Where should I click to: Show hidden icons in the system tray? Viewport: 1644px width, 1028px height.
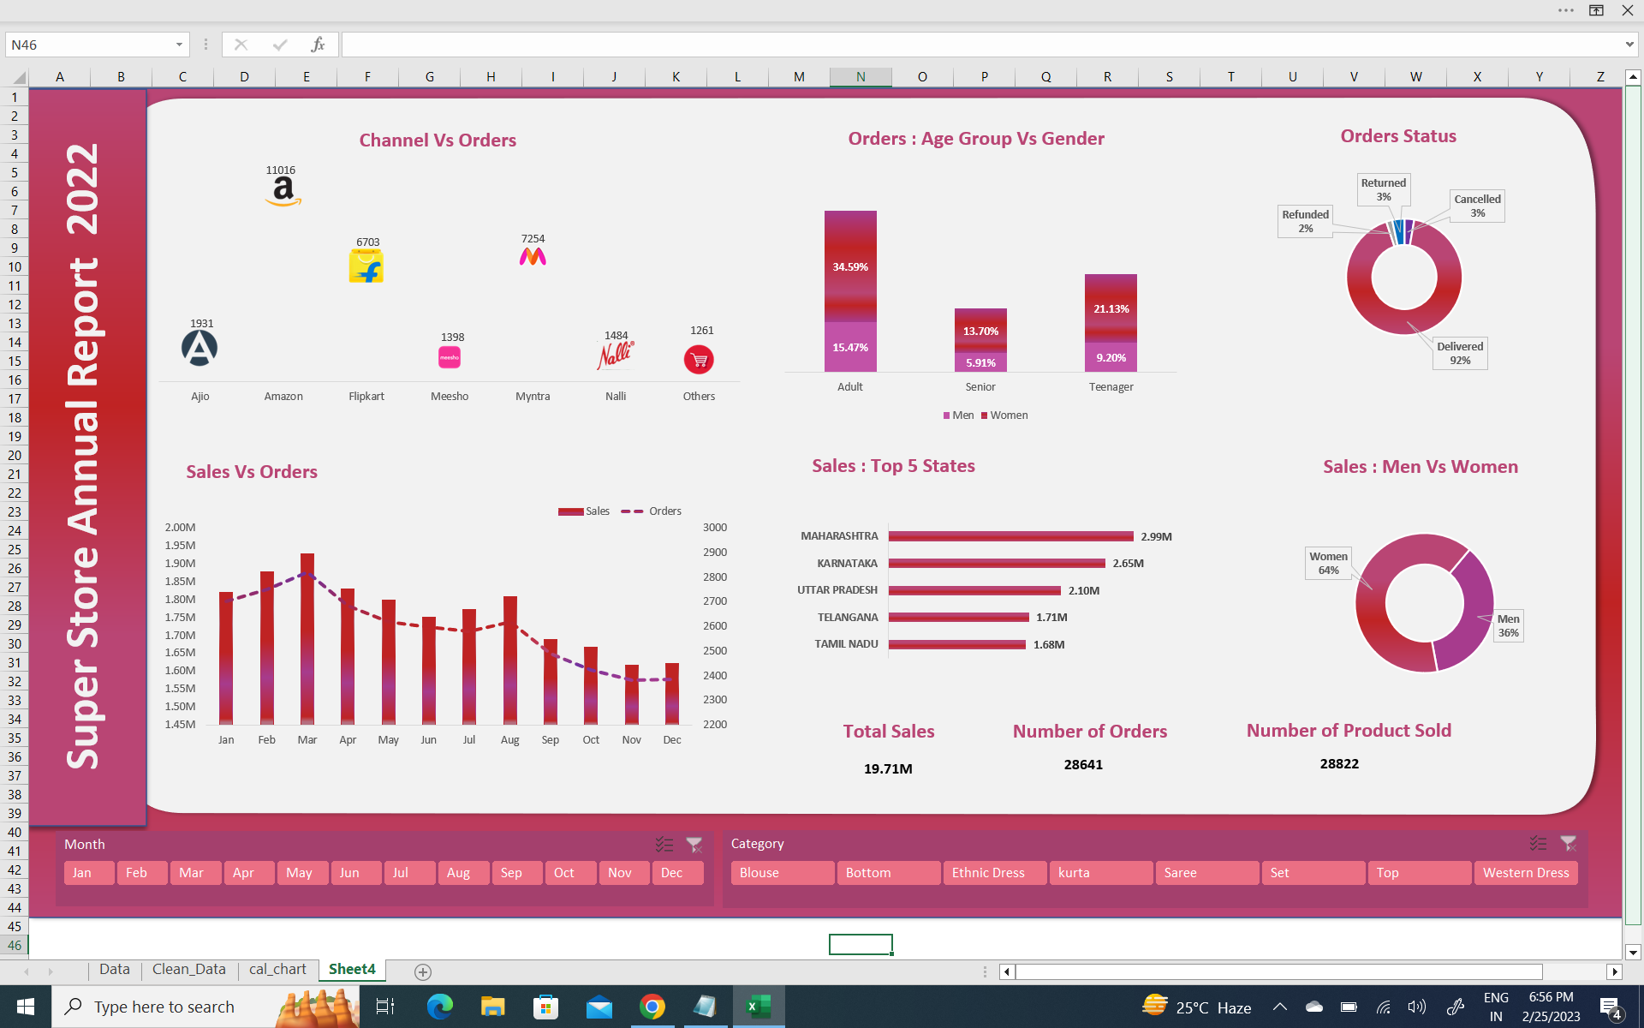pos(1280,1007)
